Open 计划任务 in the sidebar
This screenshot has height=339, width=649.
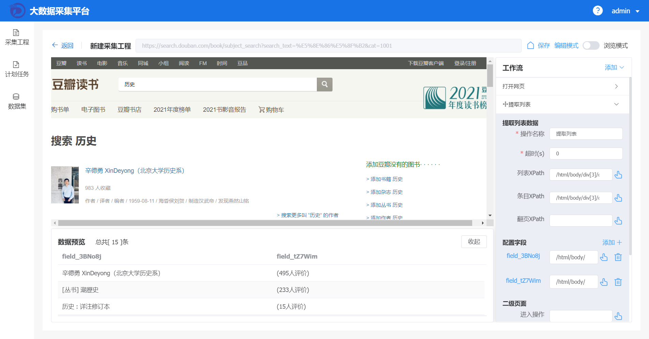click(17, 70)
